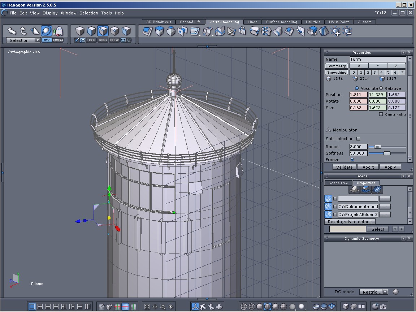Enable the Keep ratio checkbox
This screenshot has height=312, width=416.
[x=381, y=114]
